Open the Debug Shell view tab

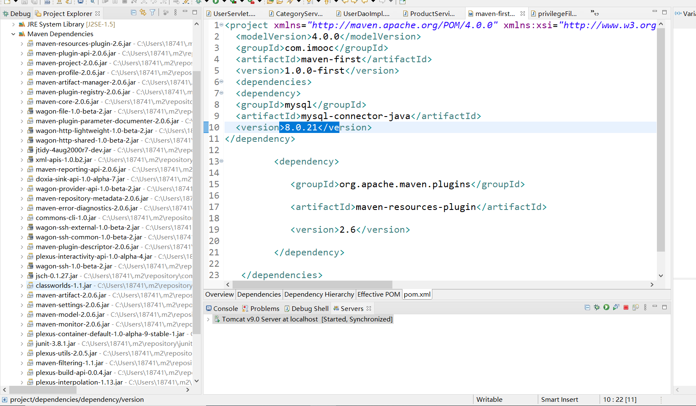pyautogui.click(x=307, y=308)
